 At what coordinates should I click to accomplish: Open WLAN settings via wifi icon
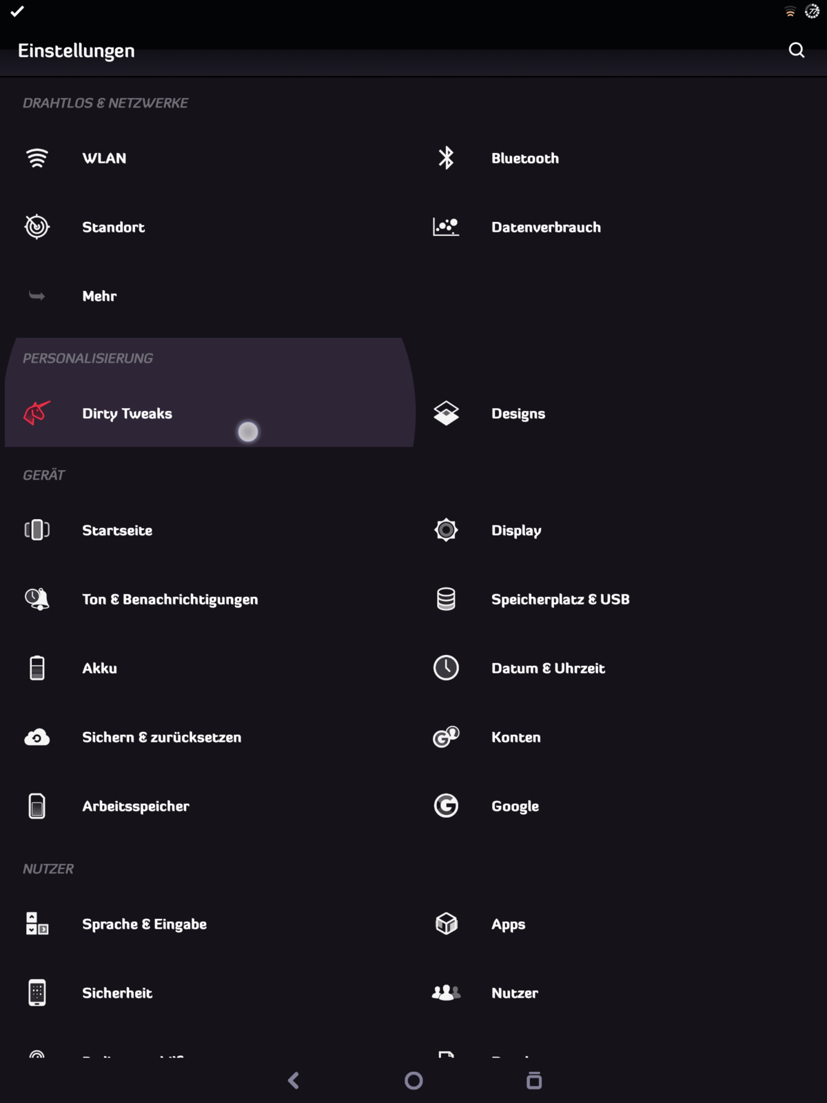(x=37, y=158)
